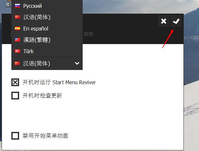This screenshot has width=199, height=151.
Task: Collapse the language dropdown chevron
Action: click(77, 63)
